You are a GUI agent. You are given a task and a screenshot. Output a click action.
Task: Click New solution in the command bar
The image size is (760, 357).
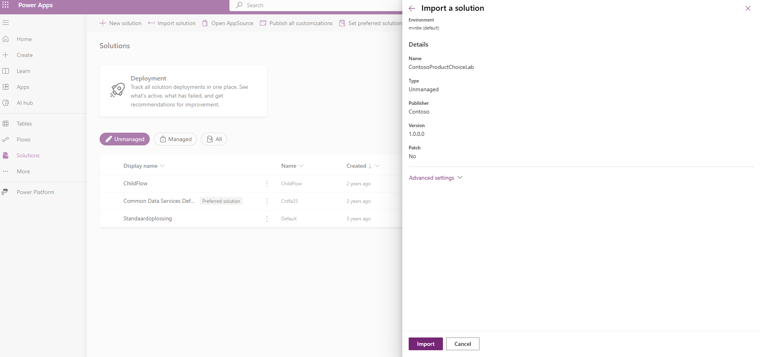coord(121,23)
